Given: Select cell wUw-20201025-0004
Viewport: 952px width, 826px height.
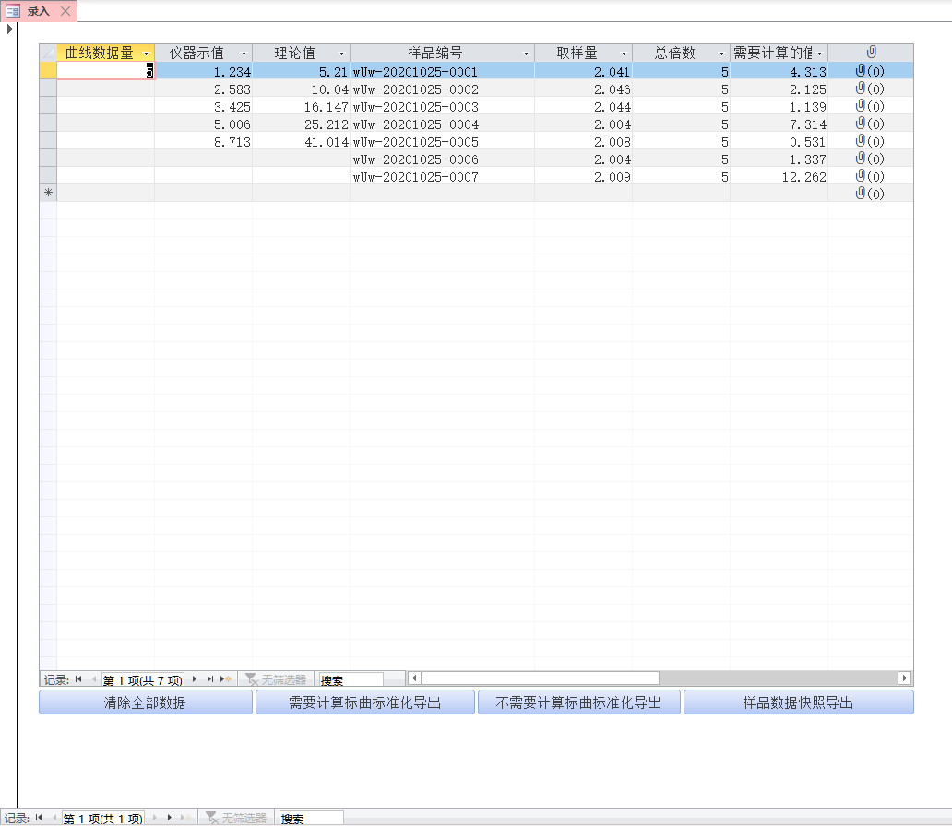Looking at the screenshot, I should [442, 124].
